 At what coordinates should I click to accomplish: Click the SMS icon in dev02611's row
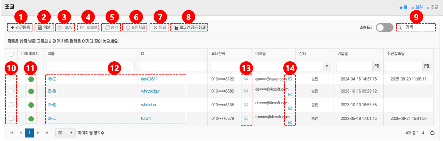coord(246,79)
